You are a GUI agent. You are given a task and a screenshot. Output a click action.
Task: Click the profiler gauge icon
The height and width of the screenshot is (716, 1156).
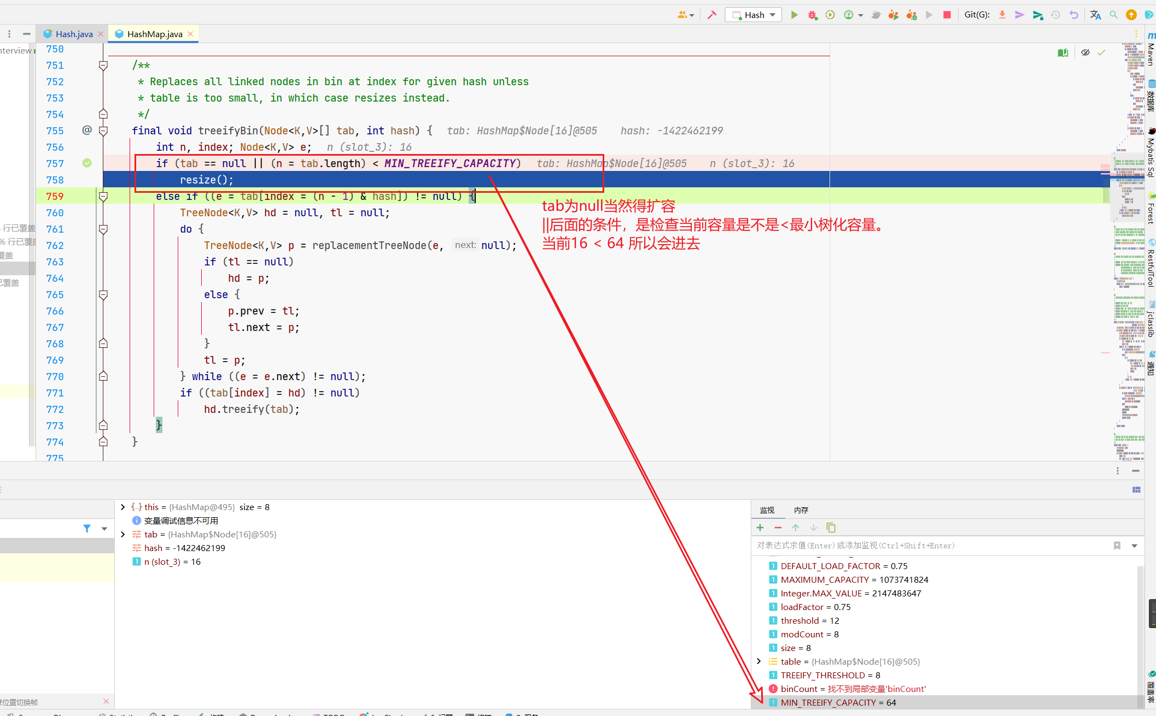[x=849, y=15]
